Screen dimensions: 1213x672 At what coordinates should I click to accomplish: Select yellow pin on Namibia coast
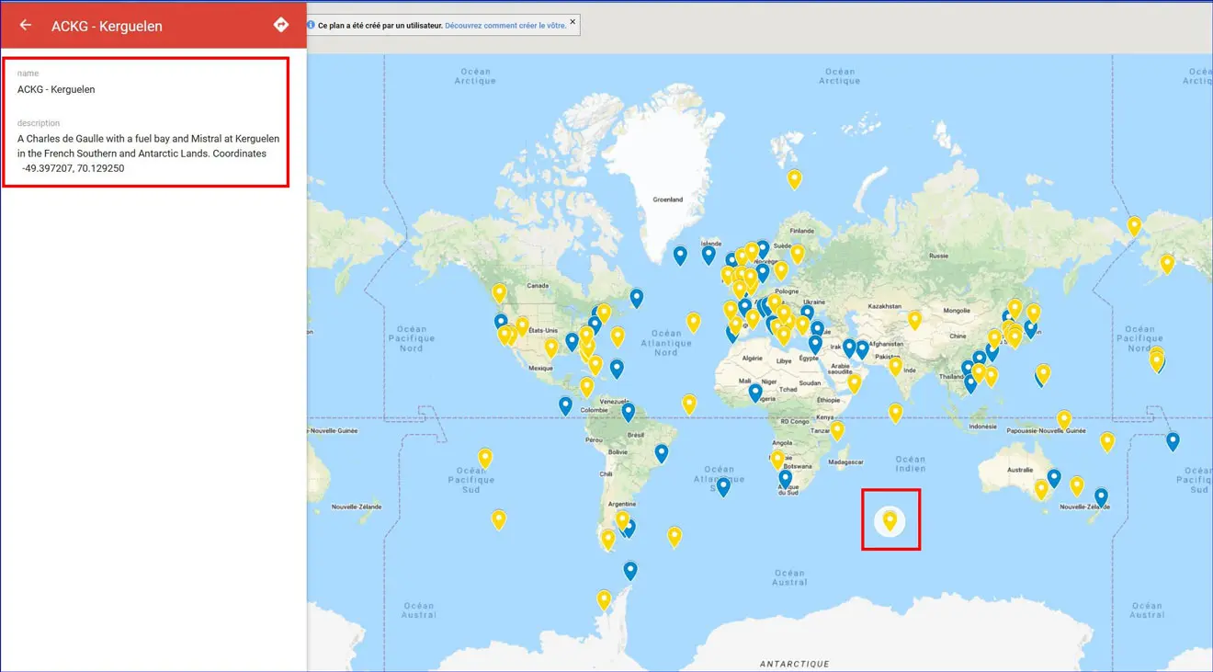[777, 460]
